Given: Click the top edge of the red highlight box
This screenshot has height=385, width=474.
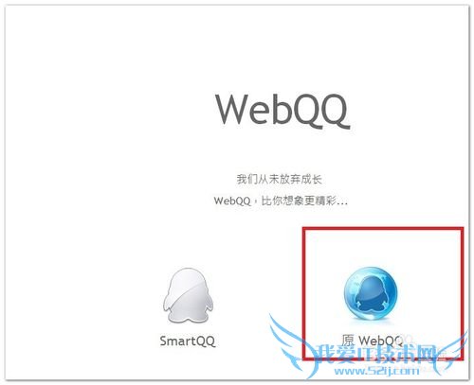Looking at the screenshot, I should tap(383, 229).
